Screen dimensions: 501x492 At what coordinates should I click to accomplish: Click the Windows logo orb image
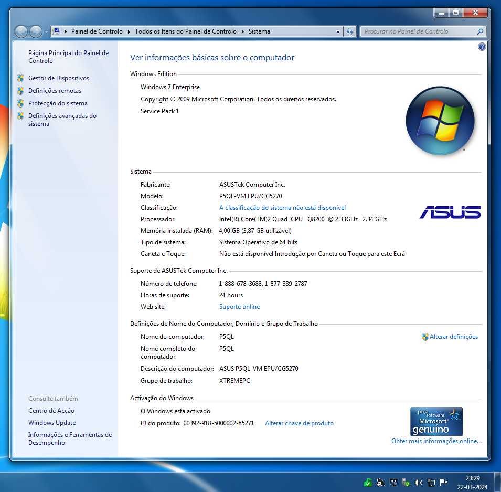tap(440, 121)
